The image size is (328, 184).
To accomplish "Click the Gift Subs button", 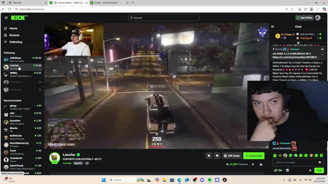I will (x=232, y=156).
